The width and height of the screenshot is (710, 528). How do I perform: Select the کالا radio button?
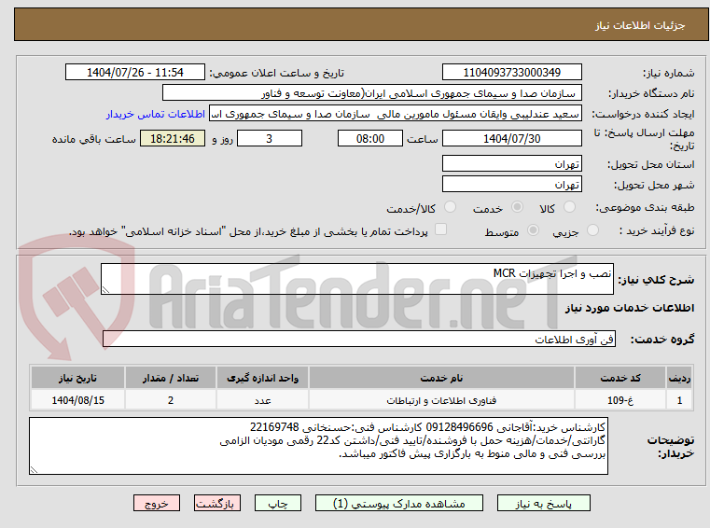569,207
